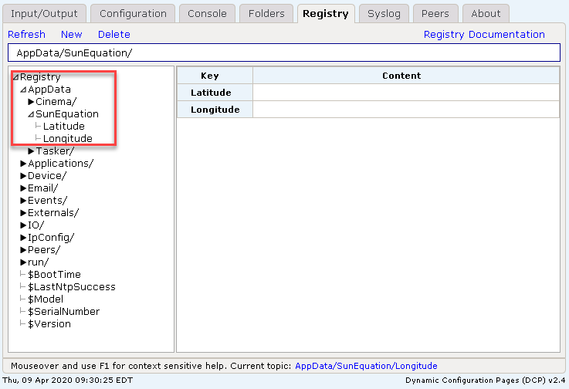This screenshot has width=569, height=389.
Task: Open the Configuration tab
Action: 133,13
